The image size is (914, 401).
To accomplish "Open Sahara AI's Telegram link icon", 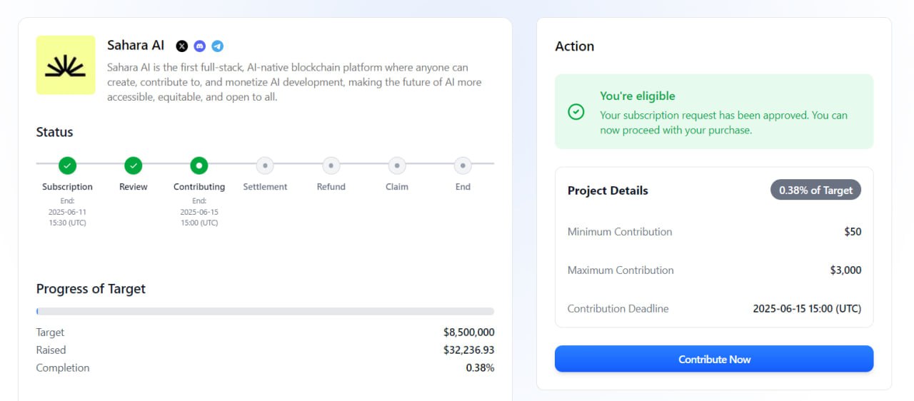I will (x=218, y=46).
